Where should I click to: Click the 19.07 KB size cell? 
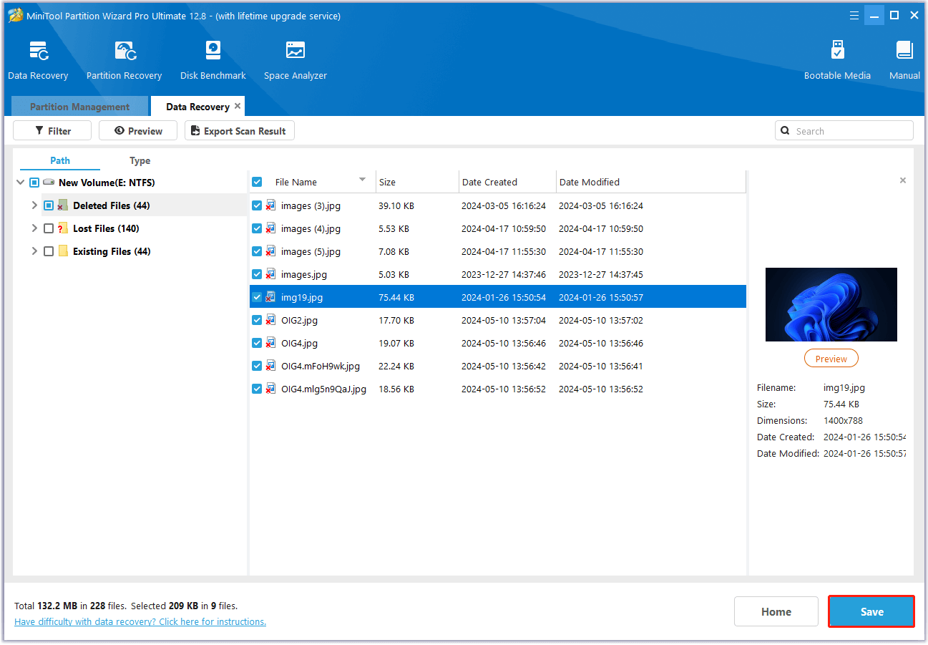point(396,343)
